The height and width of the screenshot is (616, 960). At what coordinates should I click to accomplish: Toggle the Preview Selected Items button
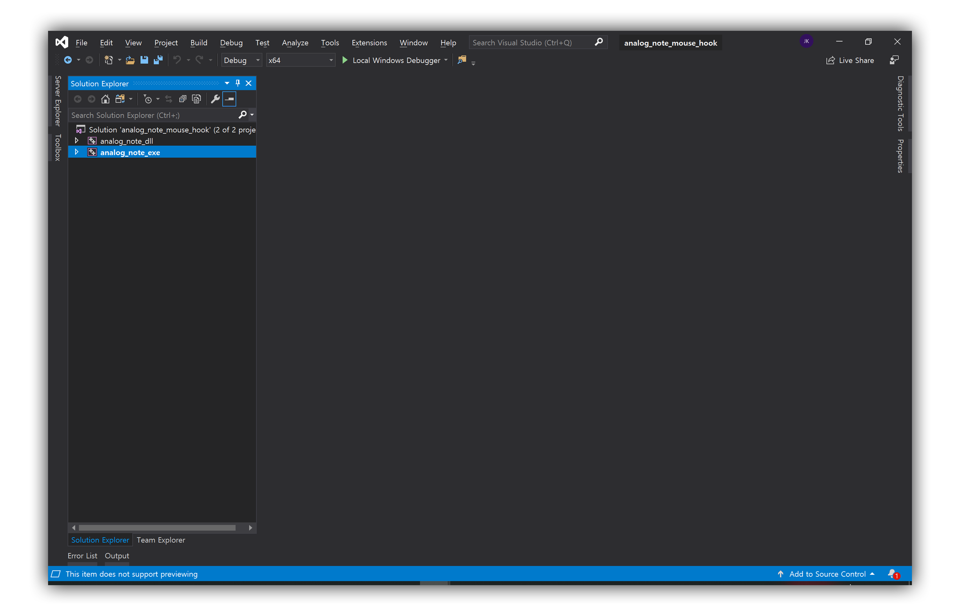point(229,99)
